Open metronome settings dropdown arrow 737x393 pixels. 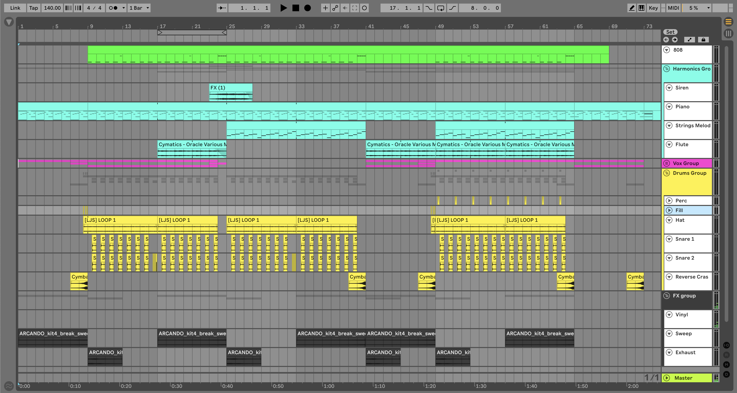point(124,8)
